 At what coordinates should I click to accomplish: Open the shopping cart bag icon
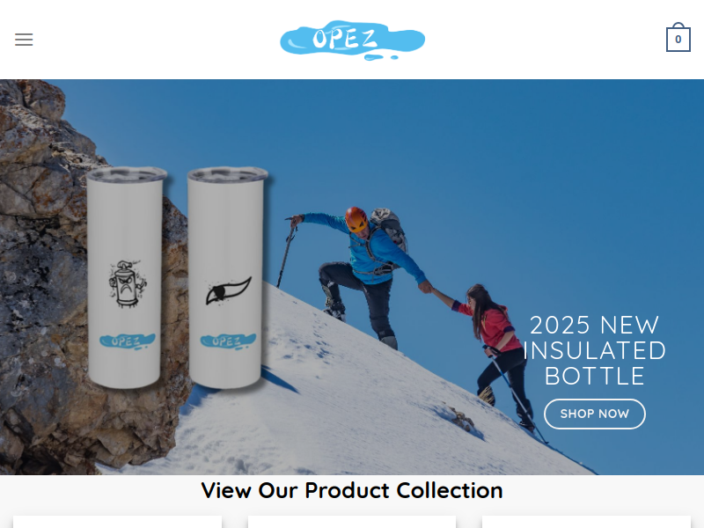(x=678, y=38)
